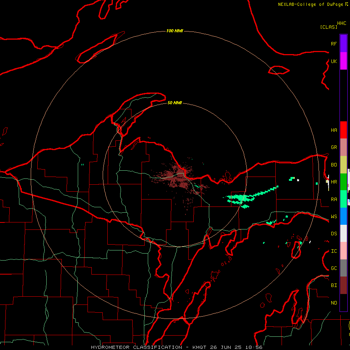Click the KMQT station identifier
This screenshot has width=350, height=350.
point(198,347)
